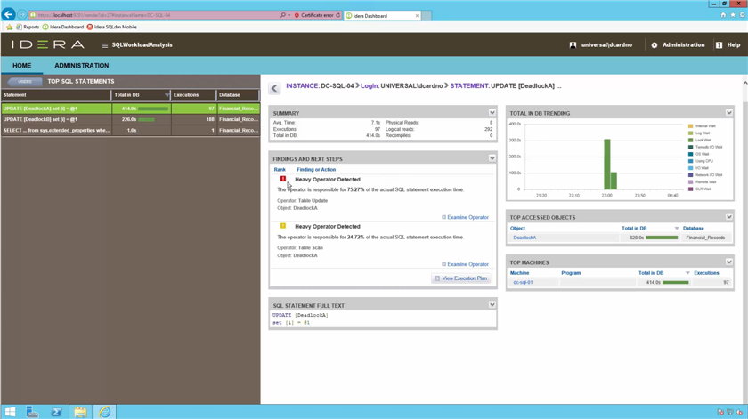748x419 pixels.
Task: Open File Explorer from the taskbar
Action: (80, 412)
